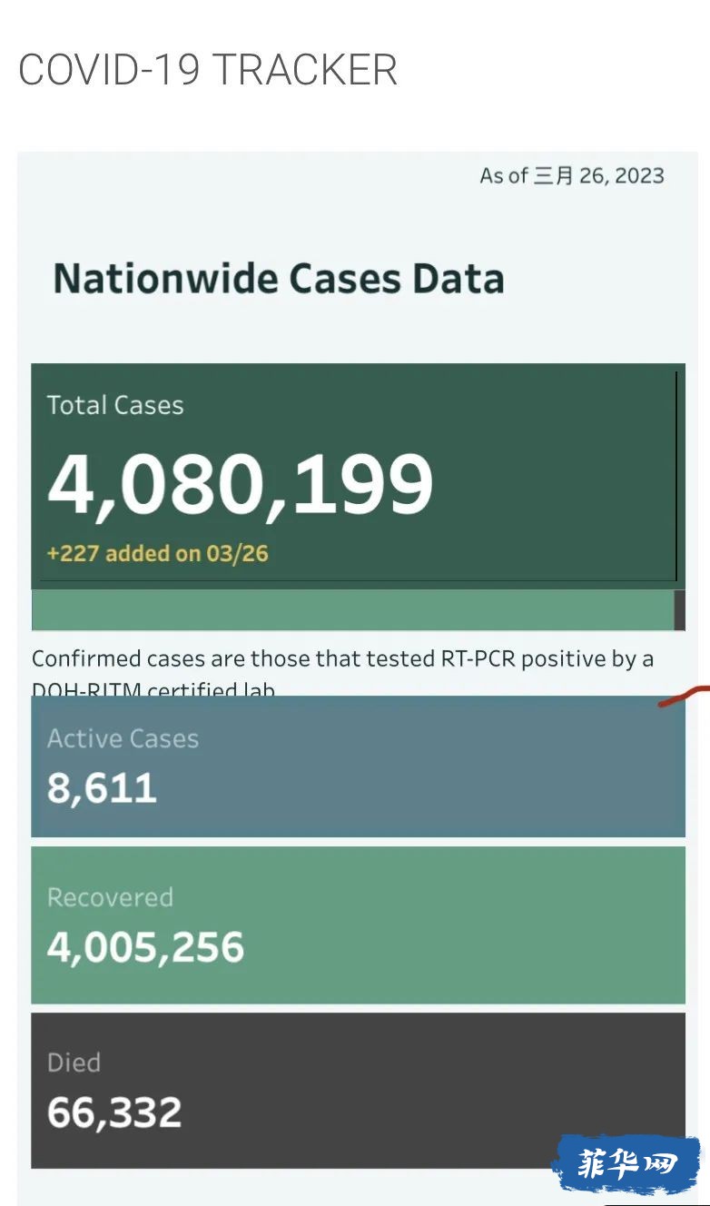The width and height of the screenshot is (710, 1206).
Task: Click the COVID-19 TRACKER page heading
Action: 208,70
